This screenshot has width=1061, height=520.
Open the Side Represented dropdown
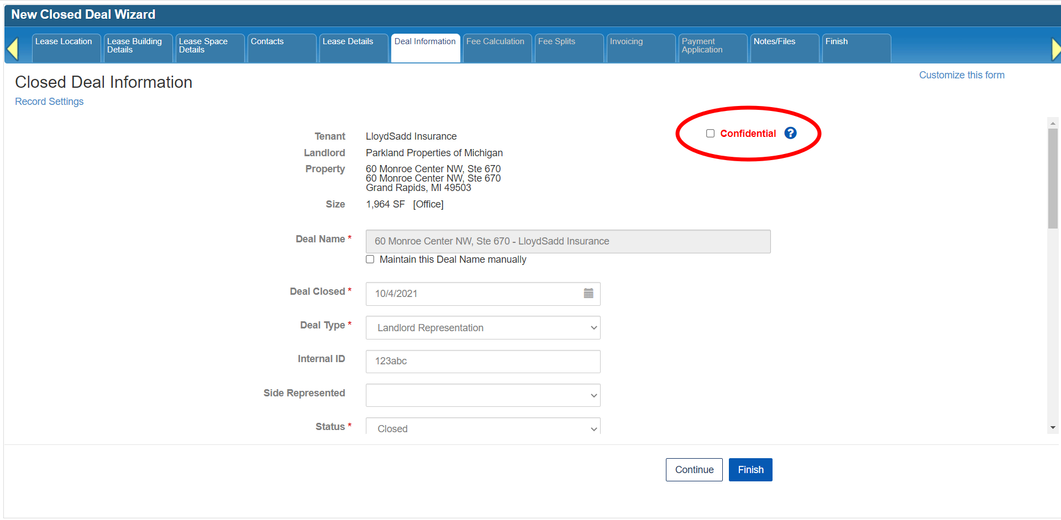(x=482, y=395)
